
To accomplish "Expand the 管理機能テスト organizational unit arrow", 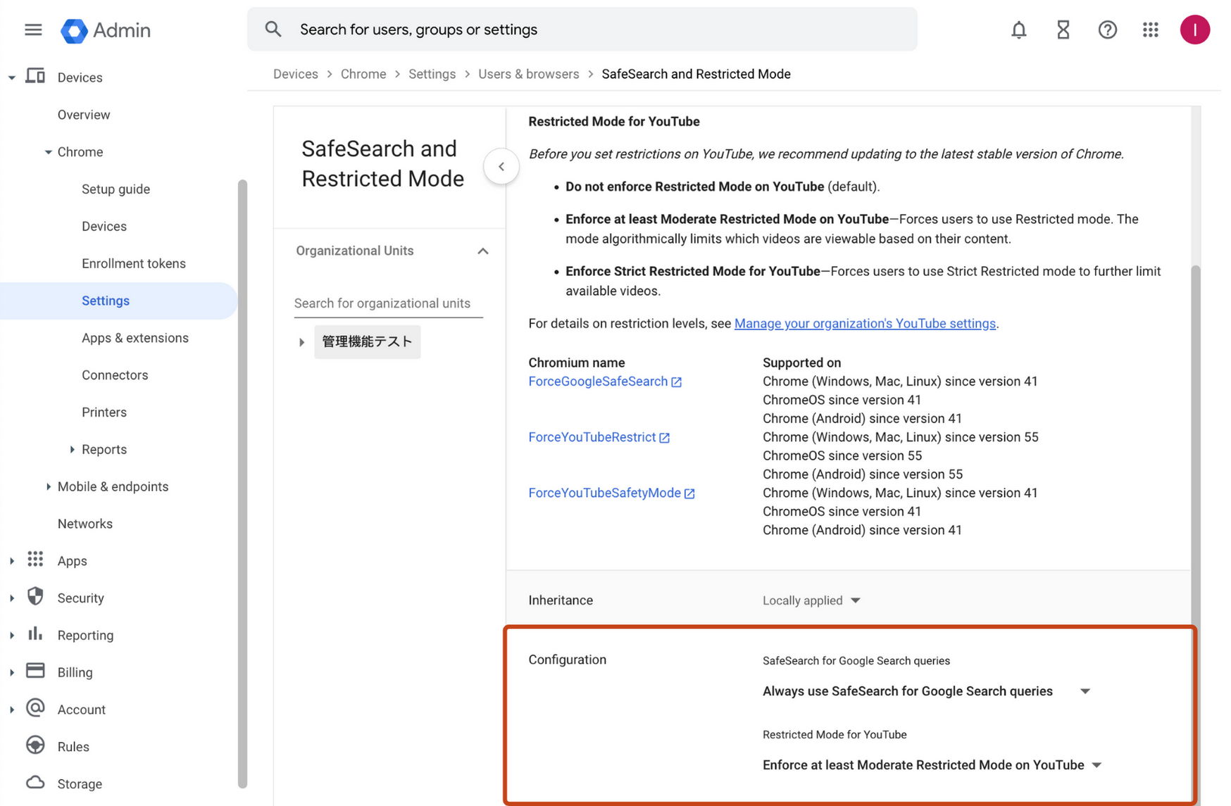I will [301, 342].
